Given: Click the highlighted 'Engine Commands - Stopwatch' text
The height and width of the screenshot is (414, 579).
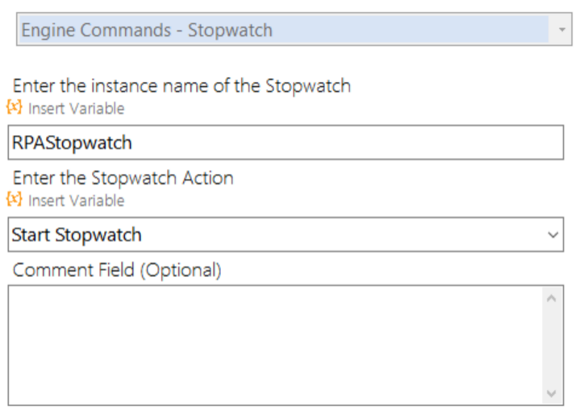Looking at the screenshot, I should coord(147,31).
